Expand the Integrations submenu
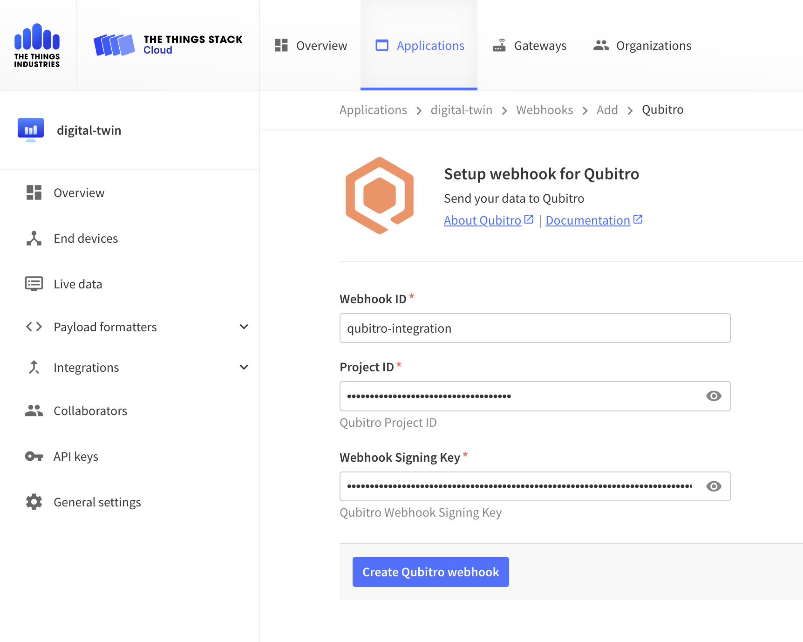The width and height of the screenshot is (803, 642). tap(244, 367)
